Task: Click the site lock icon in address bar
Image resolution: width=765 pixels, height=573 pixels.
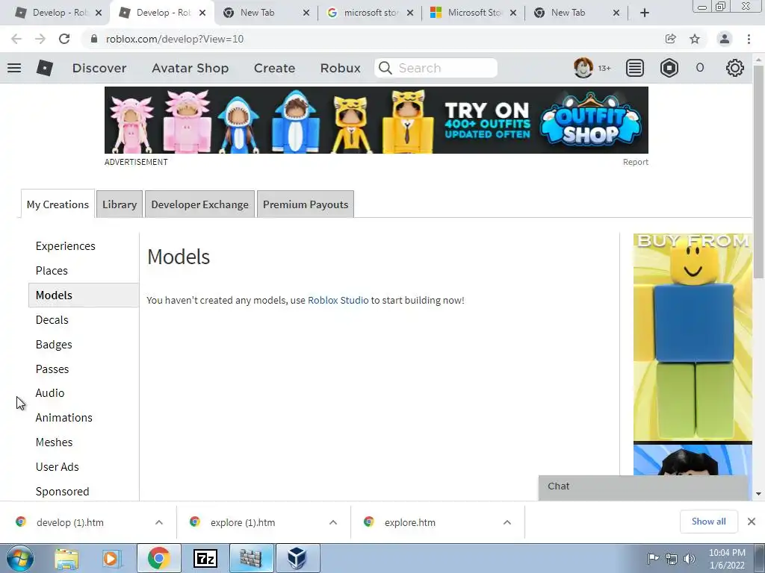Action: [x=94, y=39]
